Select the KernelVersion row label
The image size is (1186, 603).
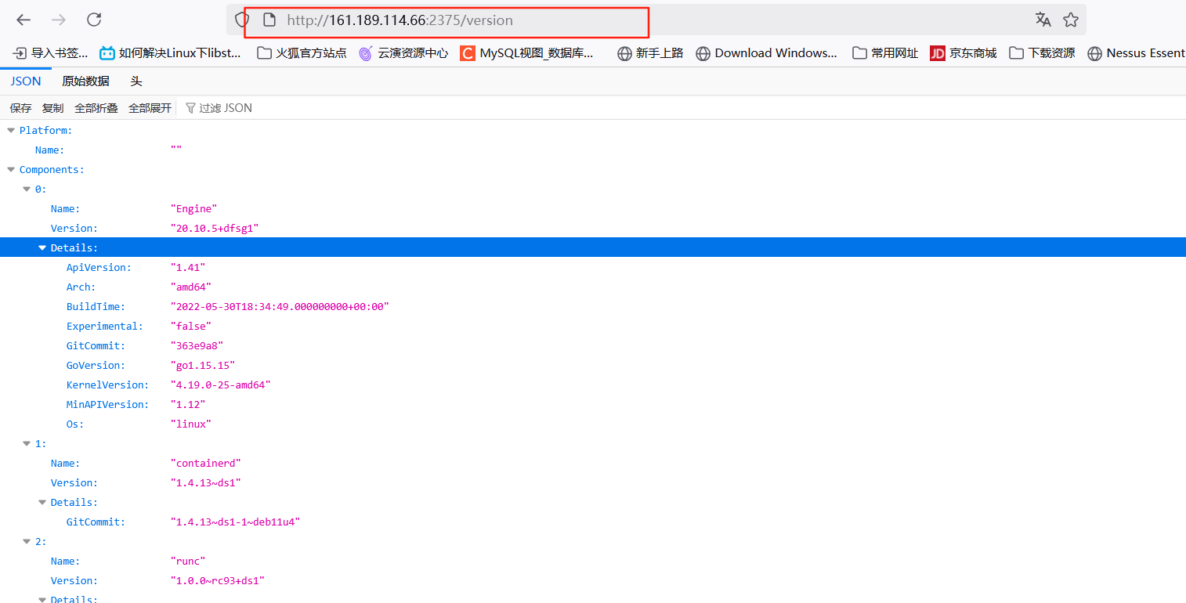pyautogui.click(x=108, y=385)
